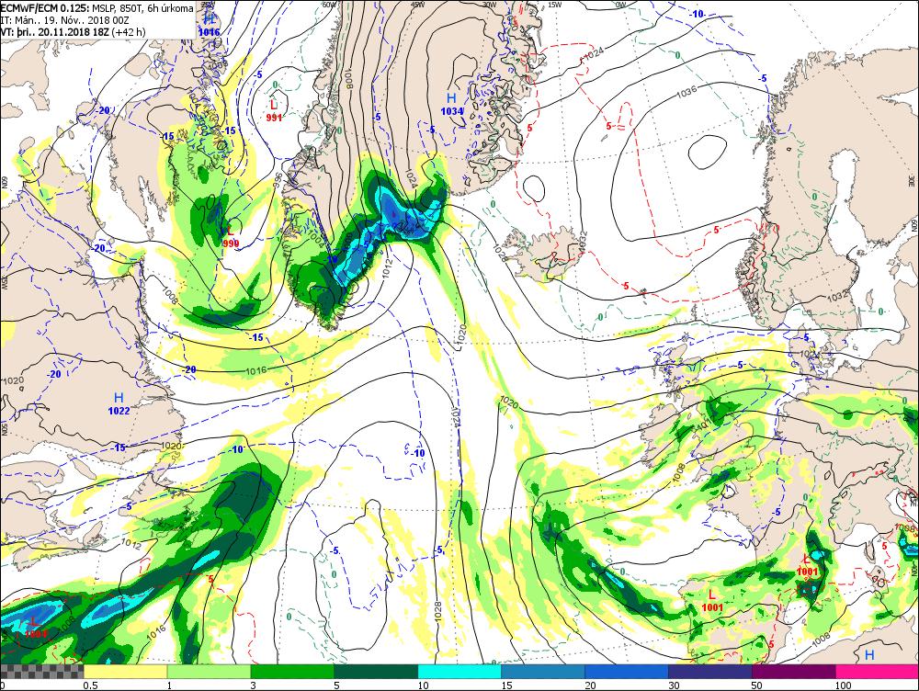Click the '45W' longitude label
Viewport: 919px width, 691px height.
tap(417, 5)
